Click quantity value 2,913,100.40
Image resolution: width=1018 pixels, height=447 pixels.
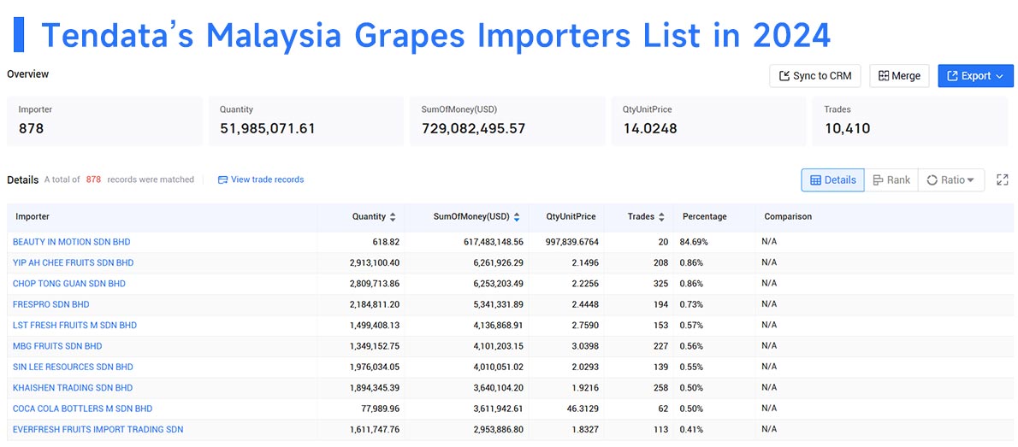pyautogui.click(x=375, y=262)
